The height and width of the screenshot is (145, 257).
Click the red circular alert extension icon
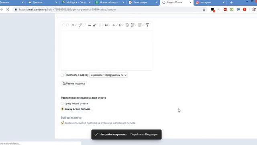[245, 10]
